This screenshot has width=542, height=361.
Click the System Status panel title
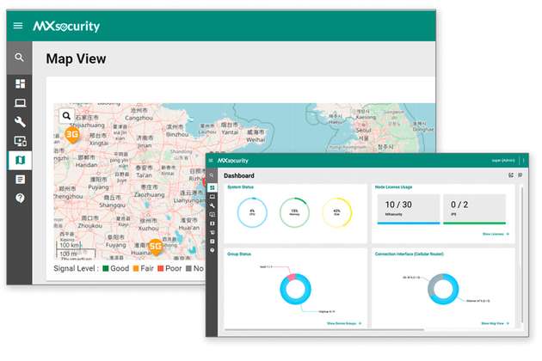[240, 187]
